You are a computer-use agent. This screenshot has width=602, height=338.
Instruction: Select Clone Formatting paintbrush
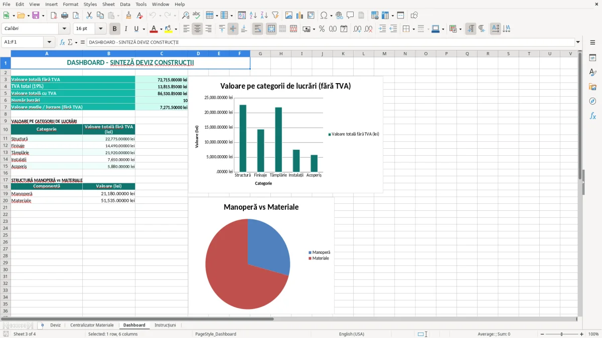(x=129, y=16)
